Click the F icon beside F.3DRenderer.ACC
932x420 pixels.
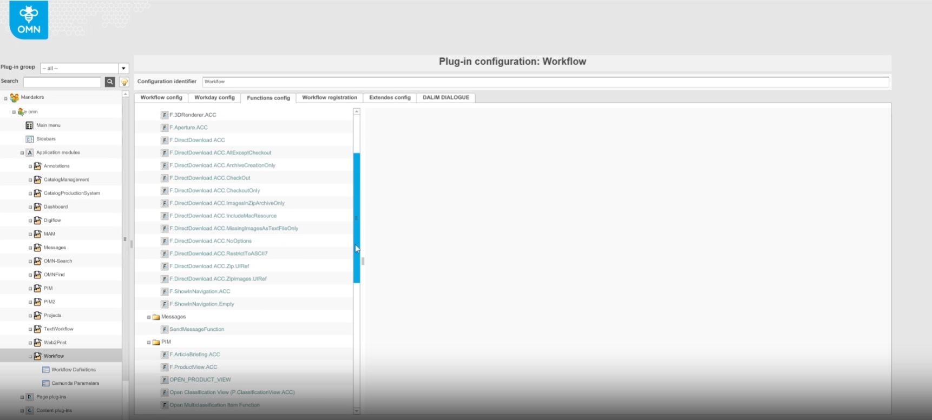(x=165, y=115)
